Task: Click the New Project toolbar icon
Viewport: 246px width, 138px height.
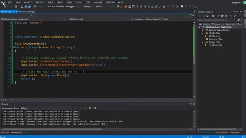Action: point(16,7)
